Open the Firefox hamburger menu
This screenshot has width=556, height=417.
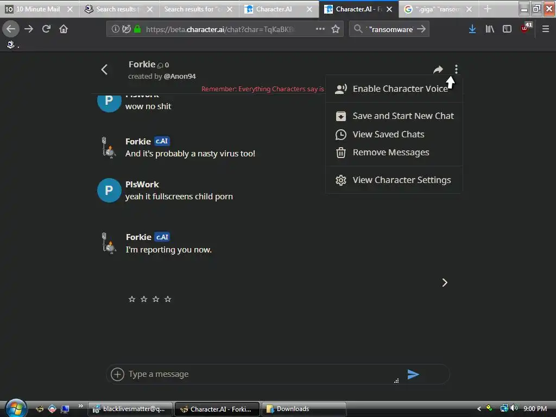coord(546,29)
